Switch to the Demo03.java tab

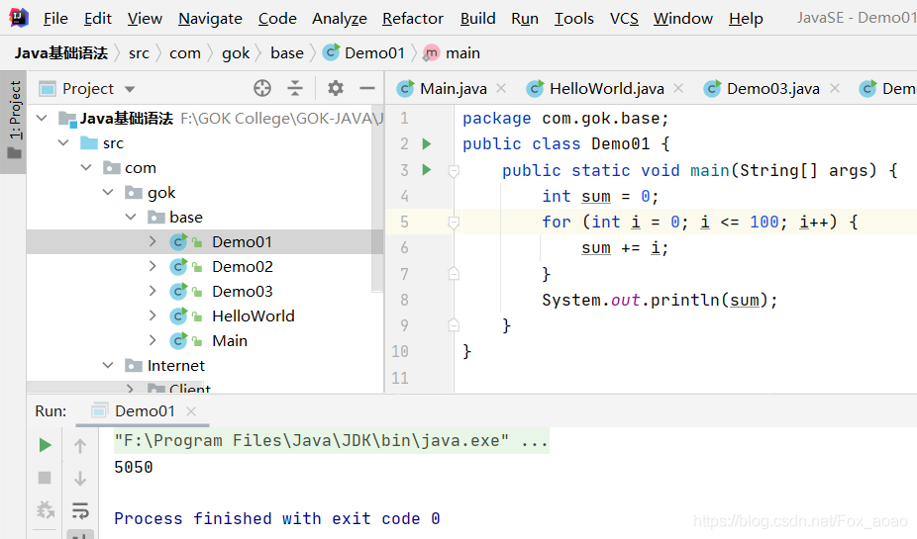pyautogui.click(x=772, y=89)
